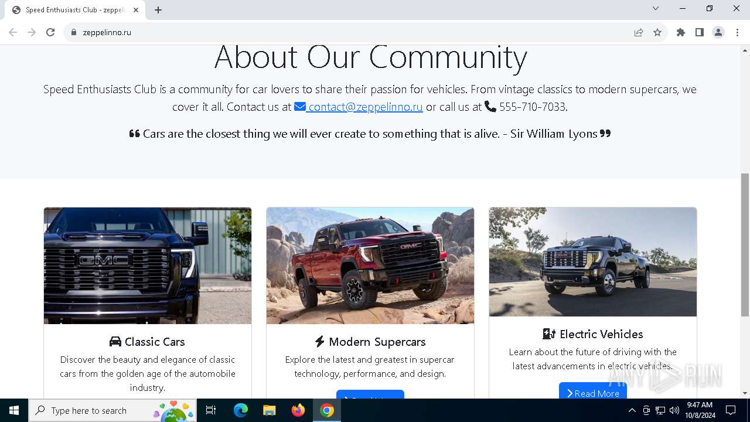Image resolution: width=750 pixels, height=422 pixels.
Task: Click the charging station Electric Vehicles icon
Action: click(x=549, y=334)
